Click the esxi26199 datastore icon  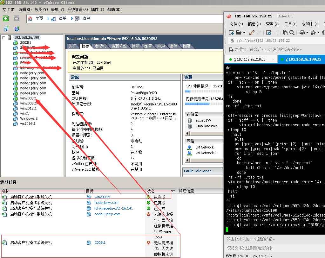point(189,120)
